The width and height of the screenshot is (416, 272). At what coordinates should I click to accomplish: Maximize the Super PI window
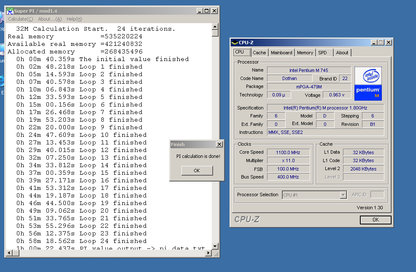coord(207,11)
